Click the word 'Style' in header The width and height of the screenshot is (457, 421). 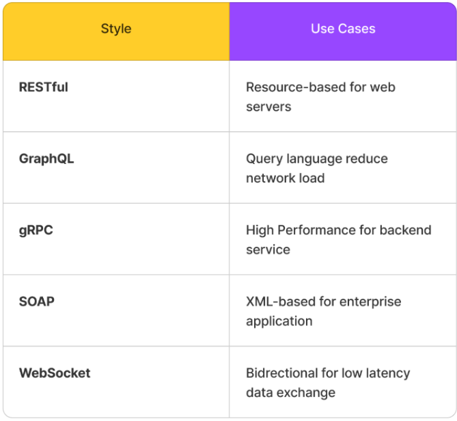pyautogui.click(x=116, y=29)
